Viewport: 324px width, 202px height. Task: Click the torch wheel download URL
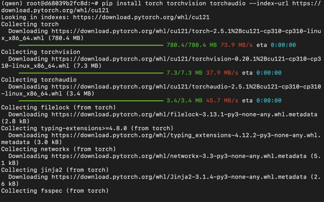(x=186, y=31)
